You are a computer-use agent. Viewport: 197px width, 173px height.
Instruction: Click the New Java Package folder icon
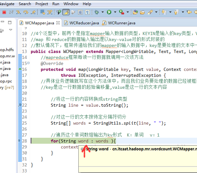pos(135,12)
